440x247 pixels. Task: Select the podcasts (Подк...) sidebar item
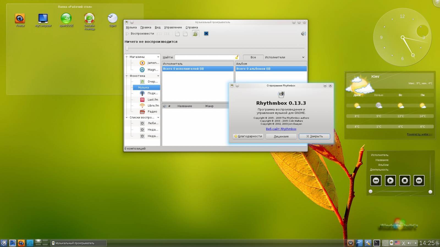(x=149, y=93)
